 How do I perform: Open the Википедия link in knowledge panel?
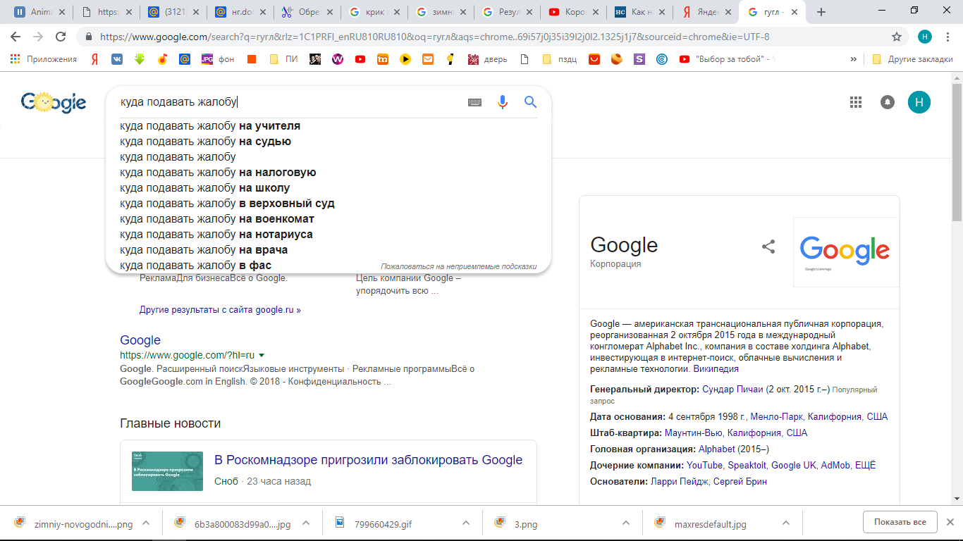716,368
